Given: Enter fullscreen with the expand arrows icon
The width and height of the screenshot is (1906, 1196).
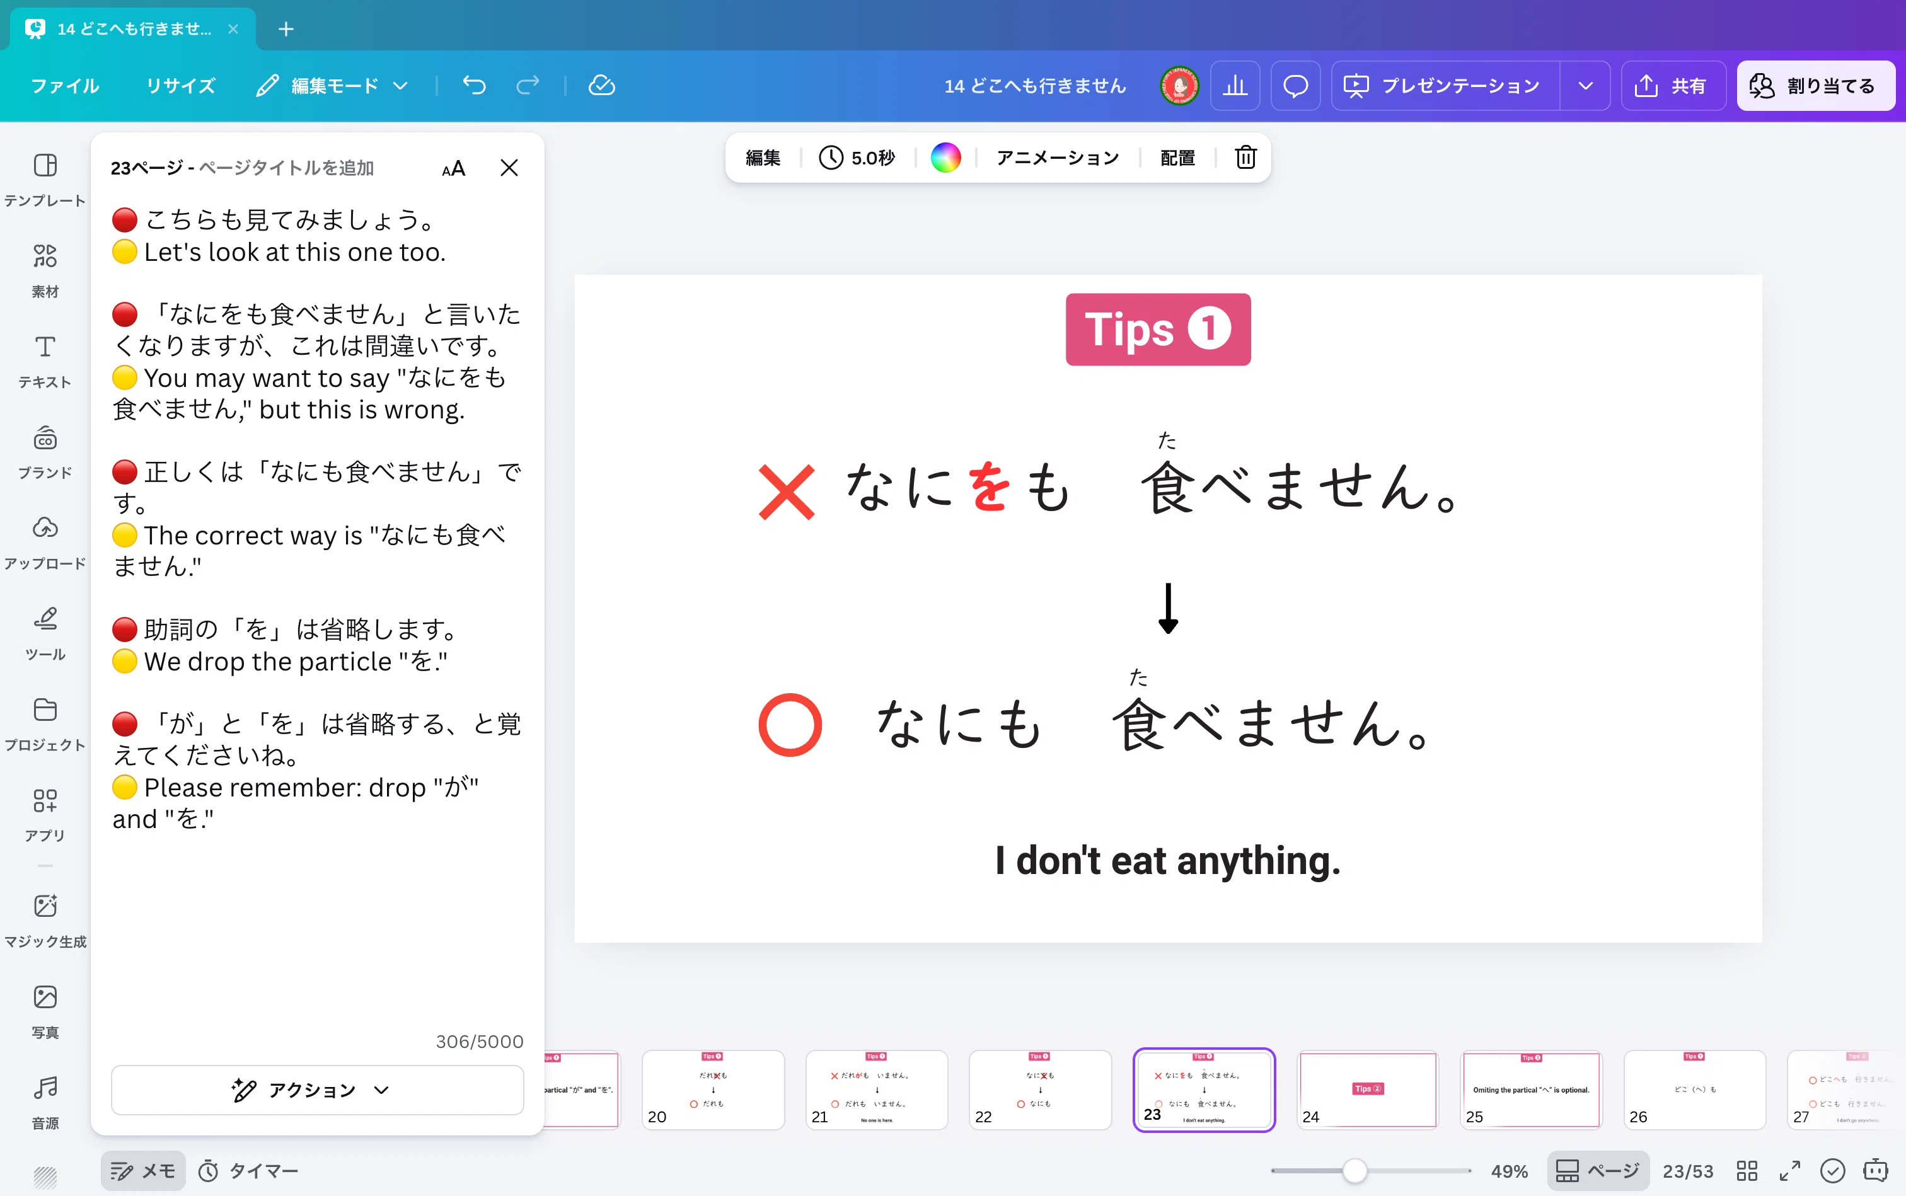Looking at the screenshot, I should coord(1789,1171).
